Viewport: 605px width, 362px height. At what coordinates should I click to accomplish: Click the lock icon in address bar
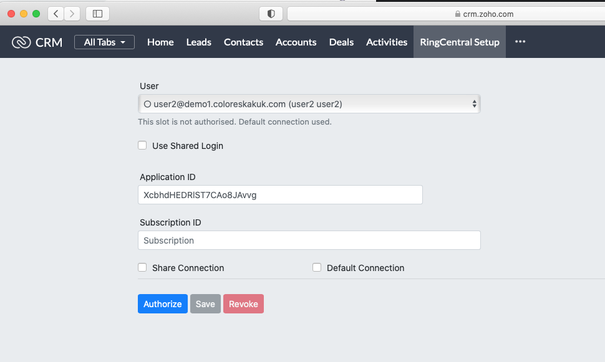458,14
